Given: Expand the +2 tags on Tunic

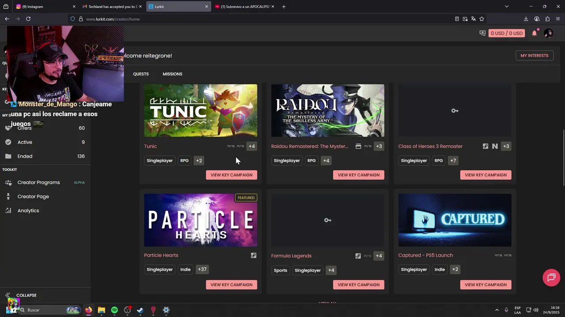Looking at the screenshot, I should 199,161.
